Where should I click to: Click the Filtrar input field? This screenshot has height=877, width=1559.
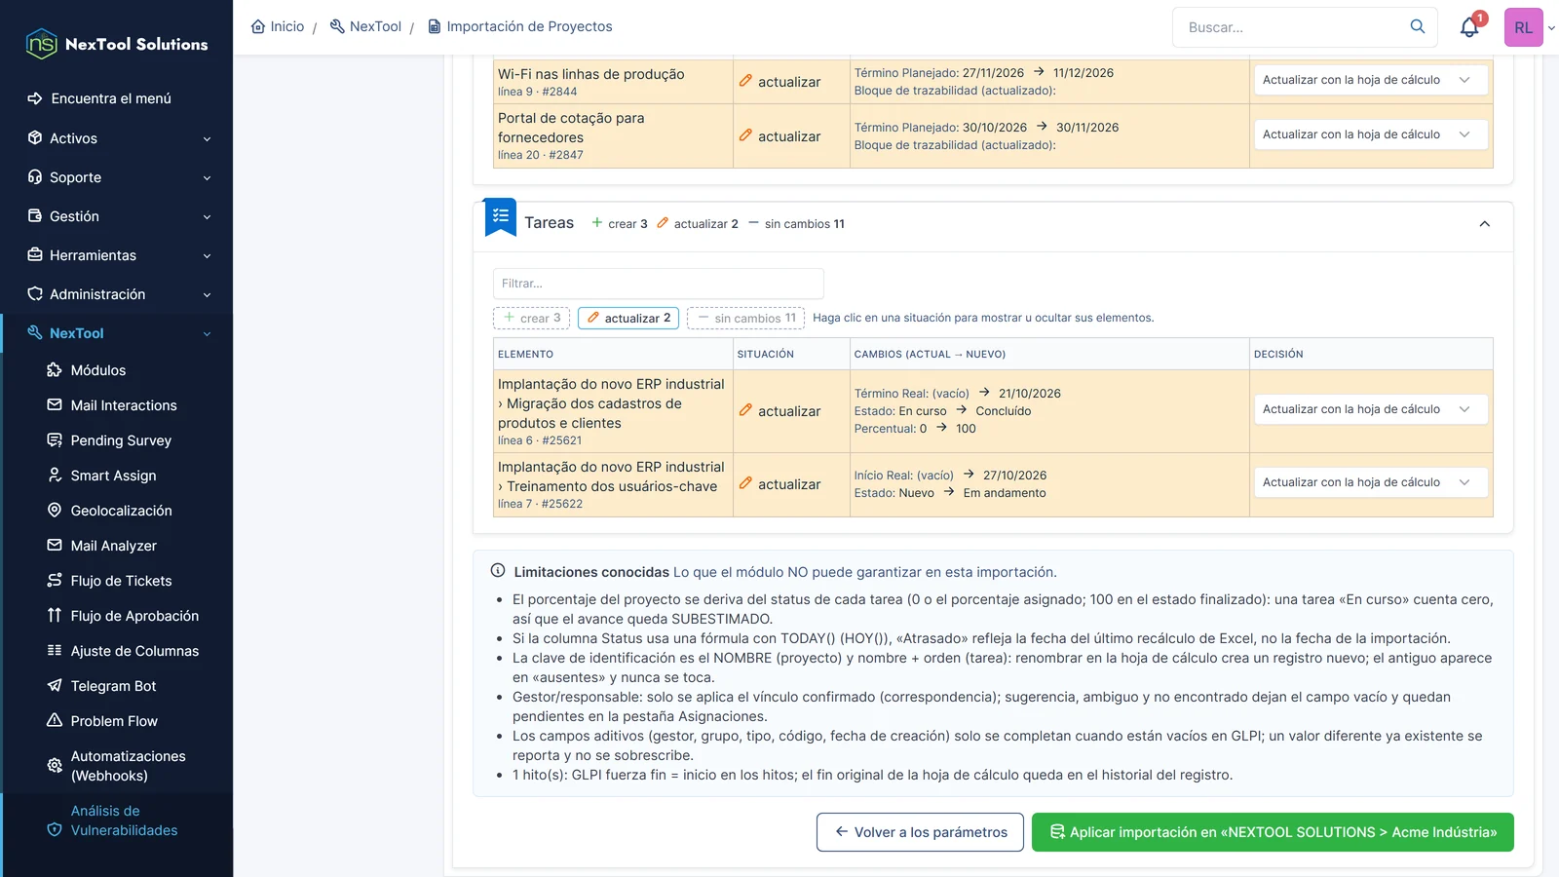(x=659, y=284)
